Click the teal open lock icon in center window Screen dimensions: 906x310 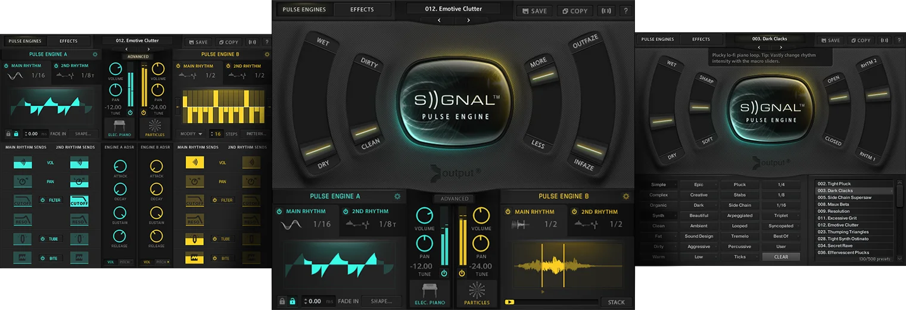292,301
